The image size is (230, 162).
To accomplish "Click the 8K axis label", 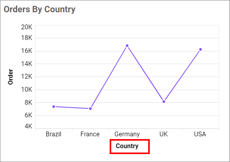I will coord(28,102).
